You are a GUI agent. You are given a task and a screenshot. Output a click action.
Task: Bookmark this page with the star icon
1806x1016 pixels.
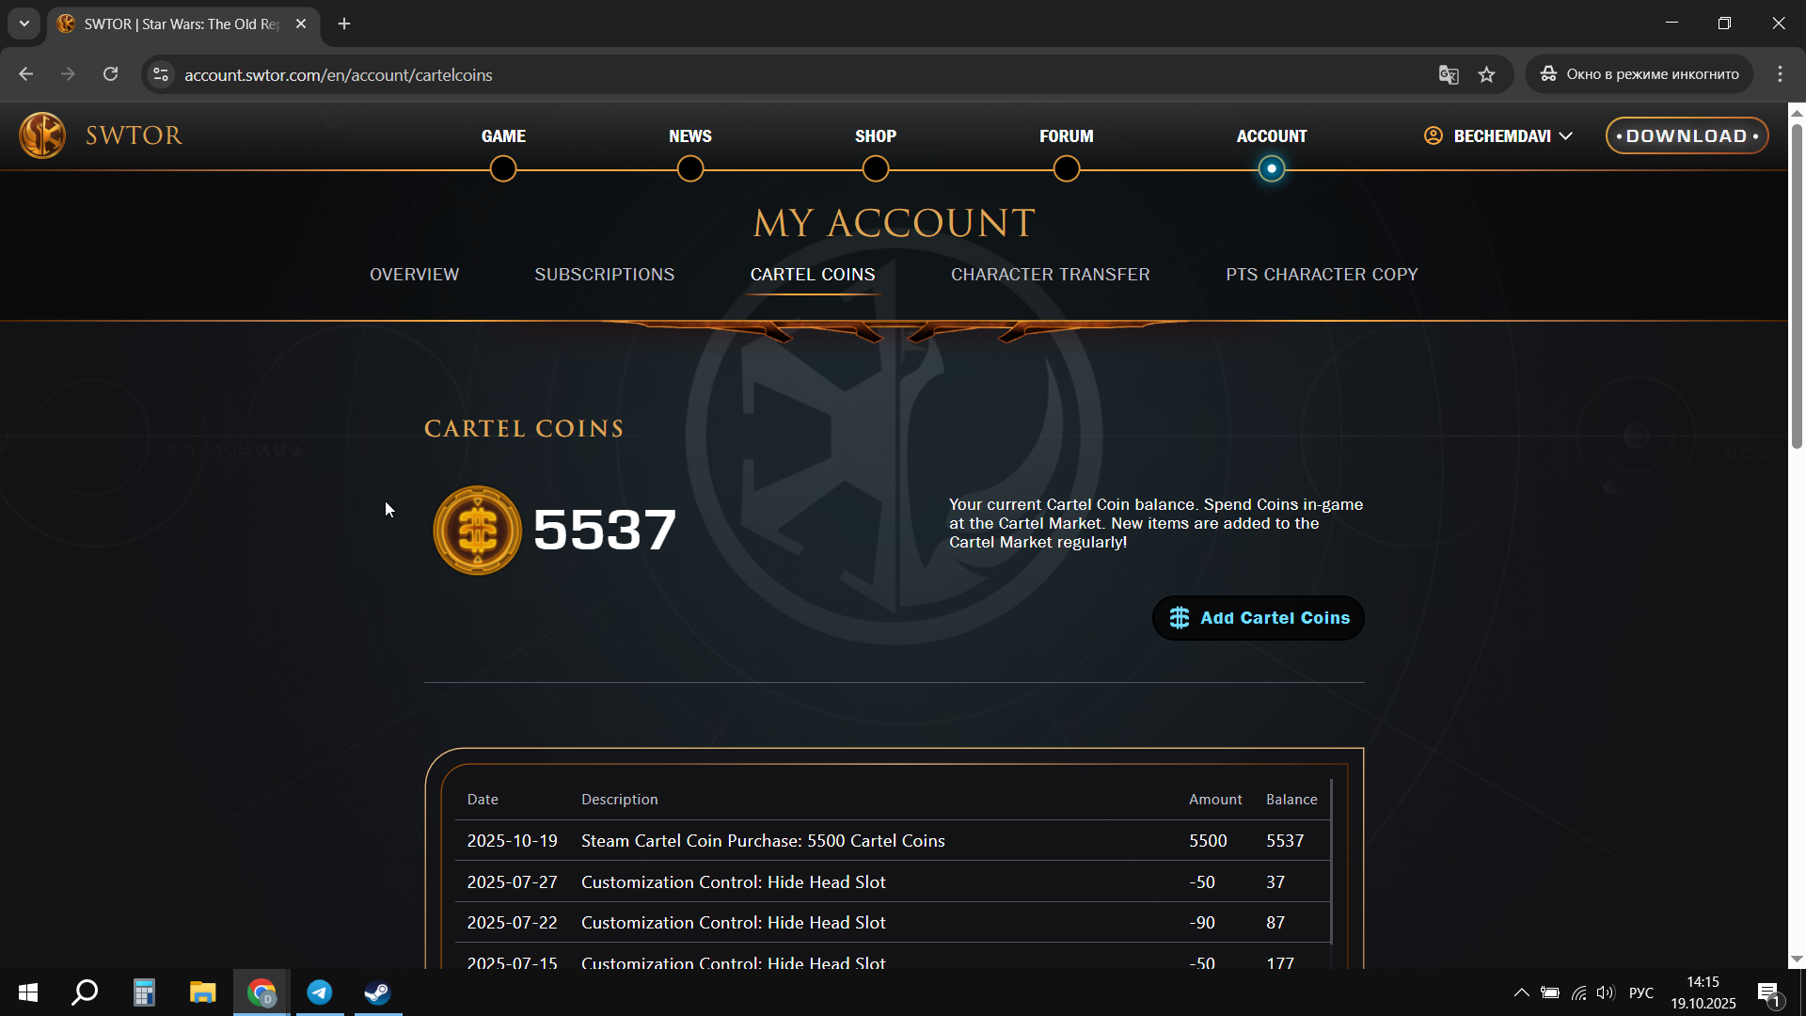pyautogui.click(x=1486, y=75)
